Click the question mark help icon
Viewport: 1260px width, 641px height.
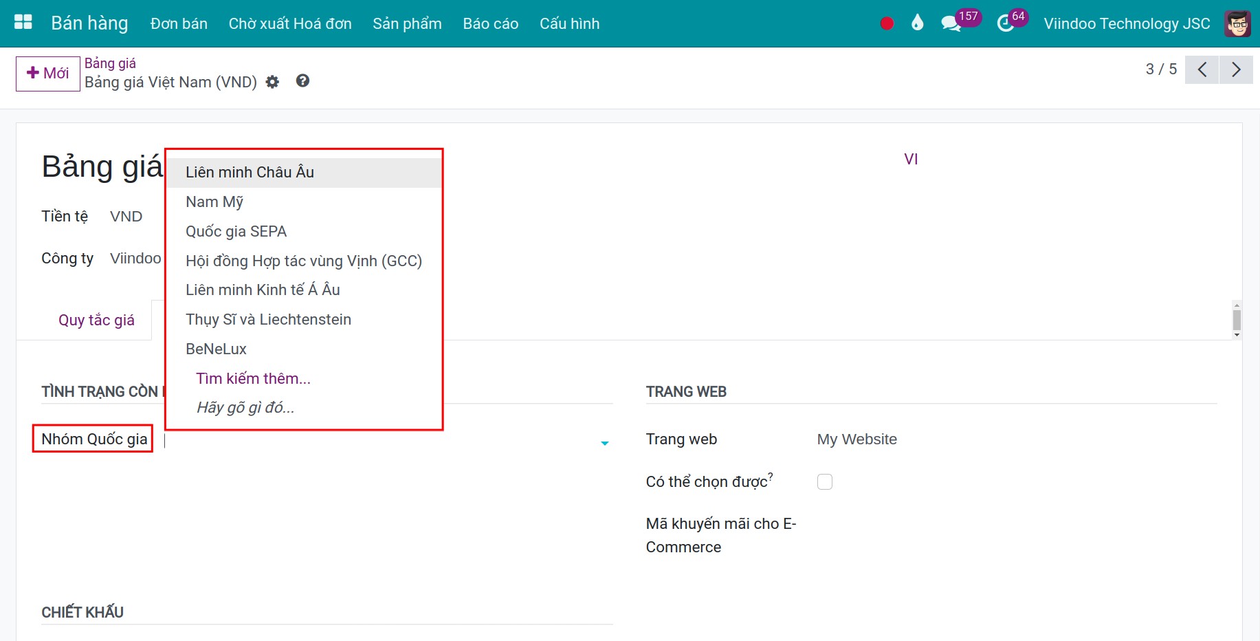click(302, 81)
